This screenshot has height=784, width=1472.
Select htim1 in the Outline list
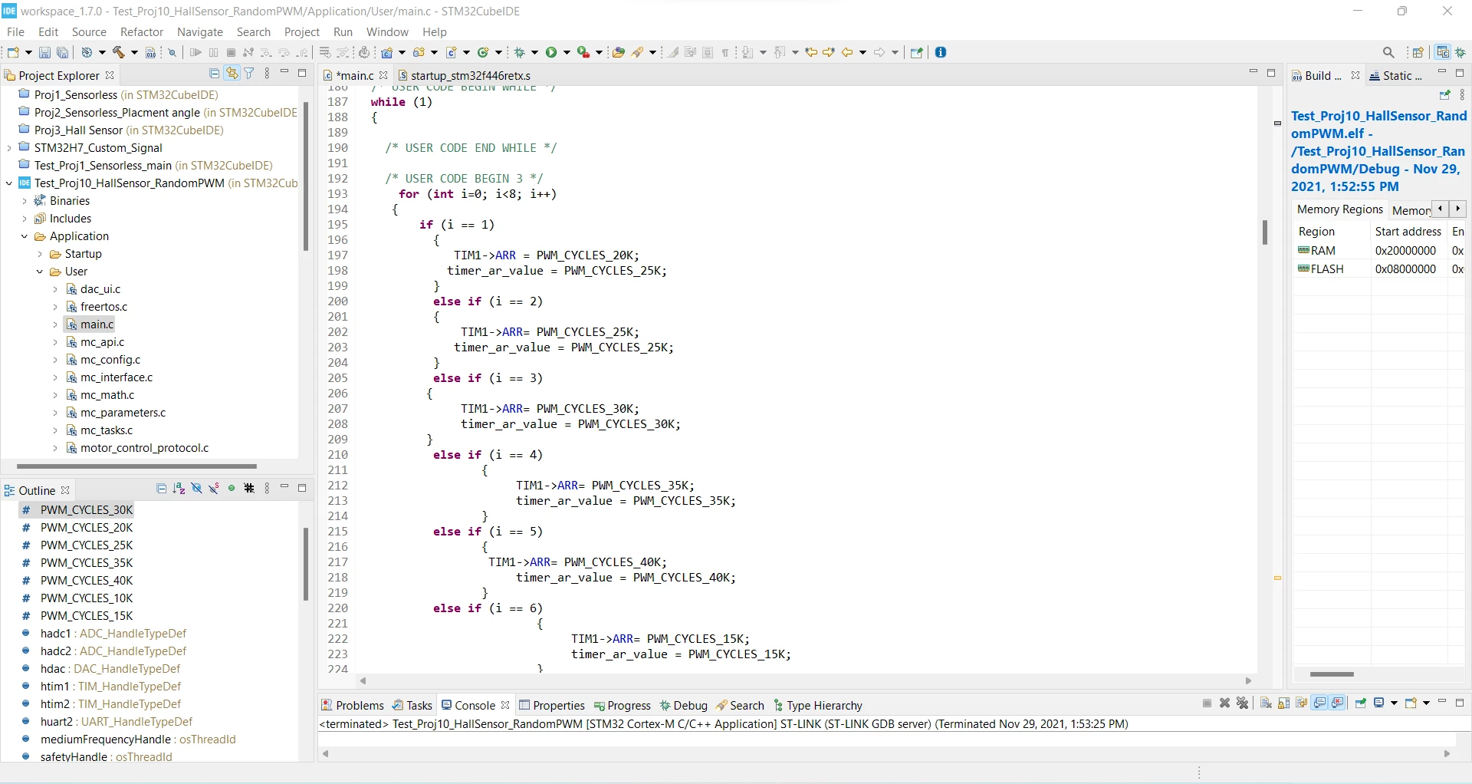(111, 687)
